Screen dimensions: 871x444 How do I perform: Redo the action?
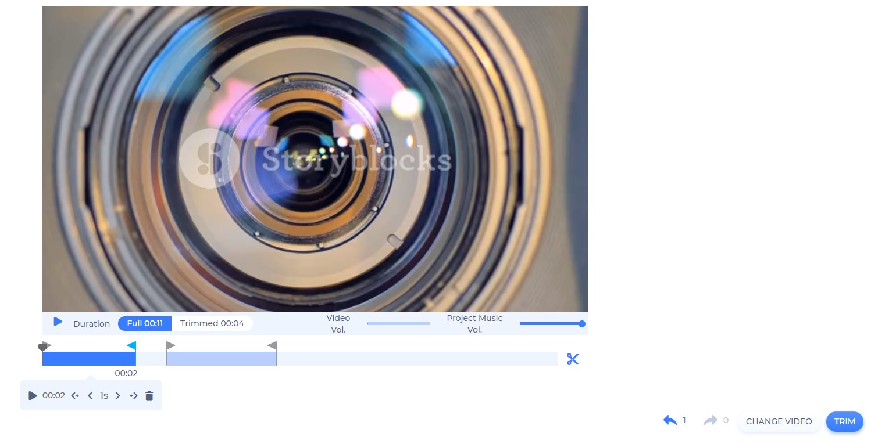[710, 420]
